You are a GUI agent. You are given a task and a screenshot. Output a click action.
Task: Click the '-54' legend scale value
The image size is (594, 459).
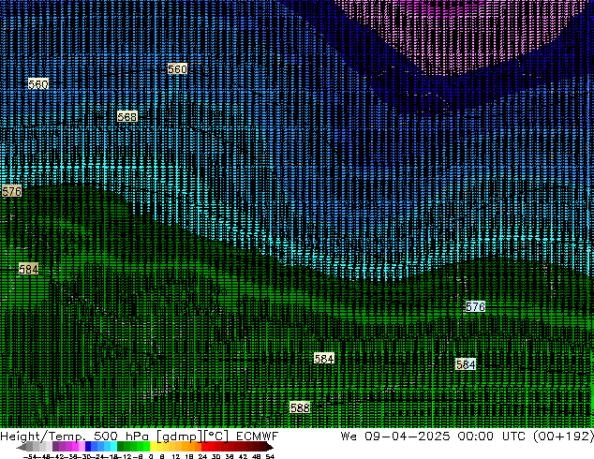click(30, 456)
